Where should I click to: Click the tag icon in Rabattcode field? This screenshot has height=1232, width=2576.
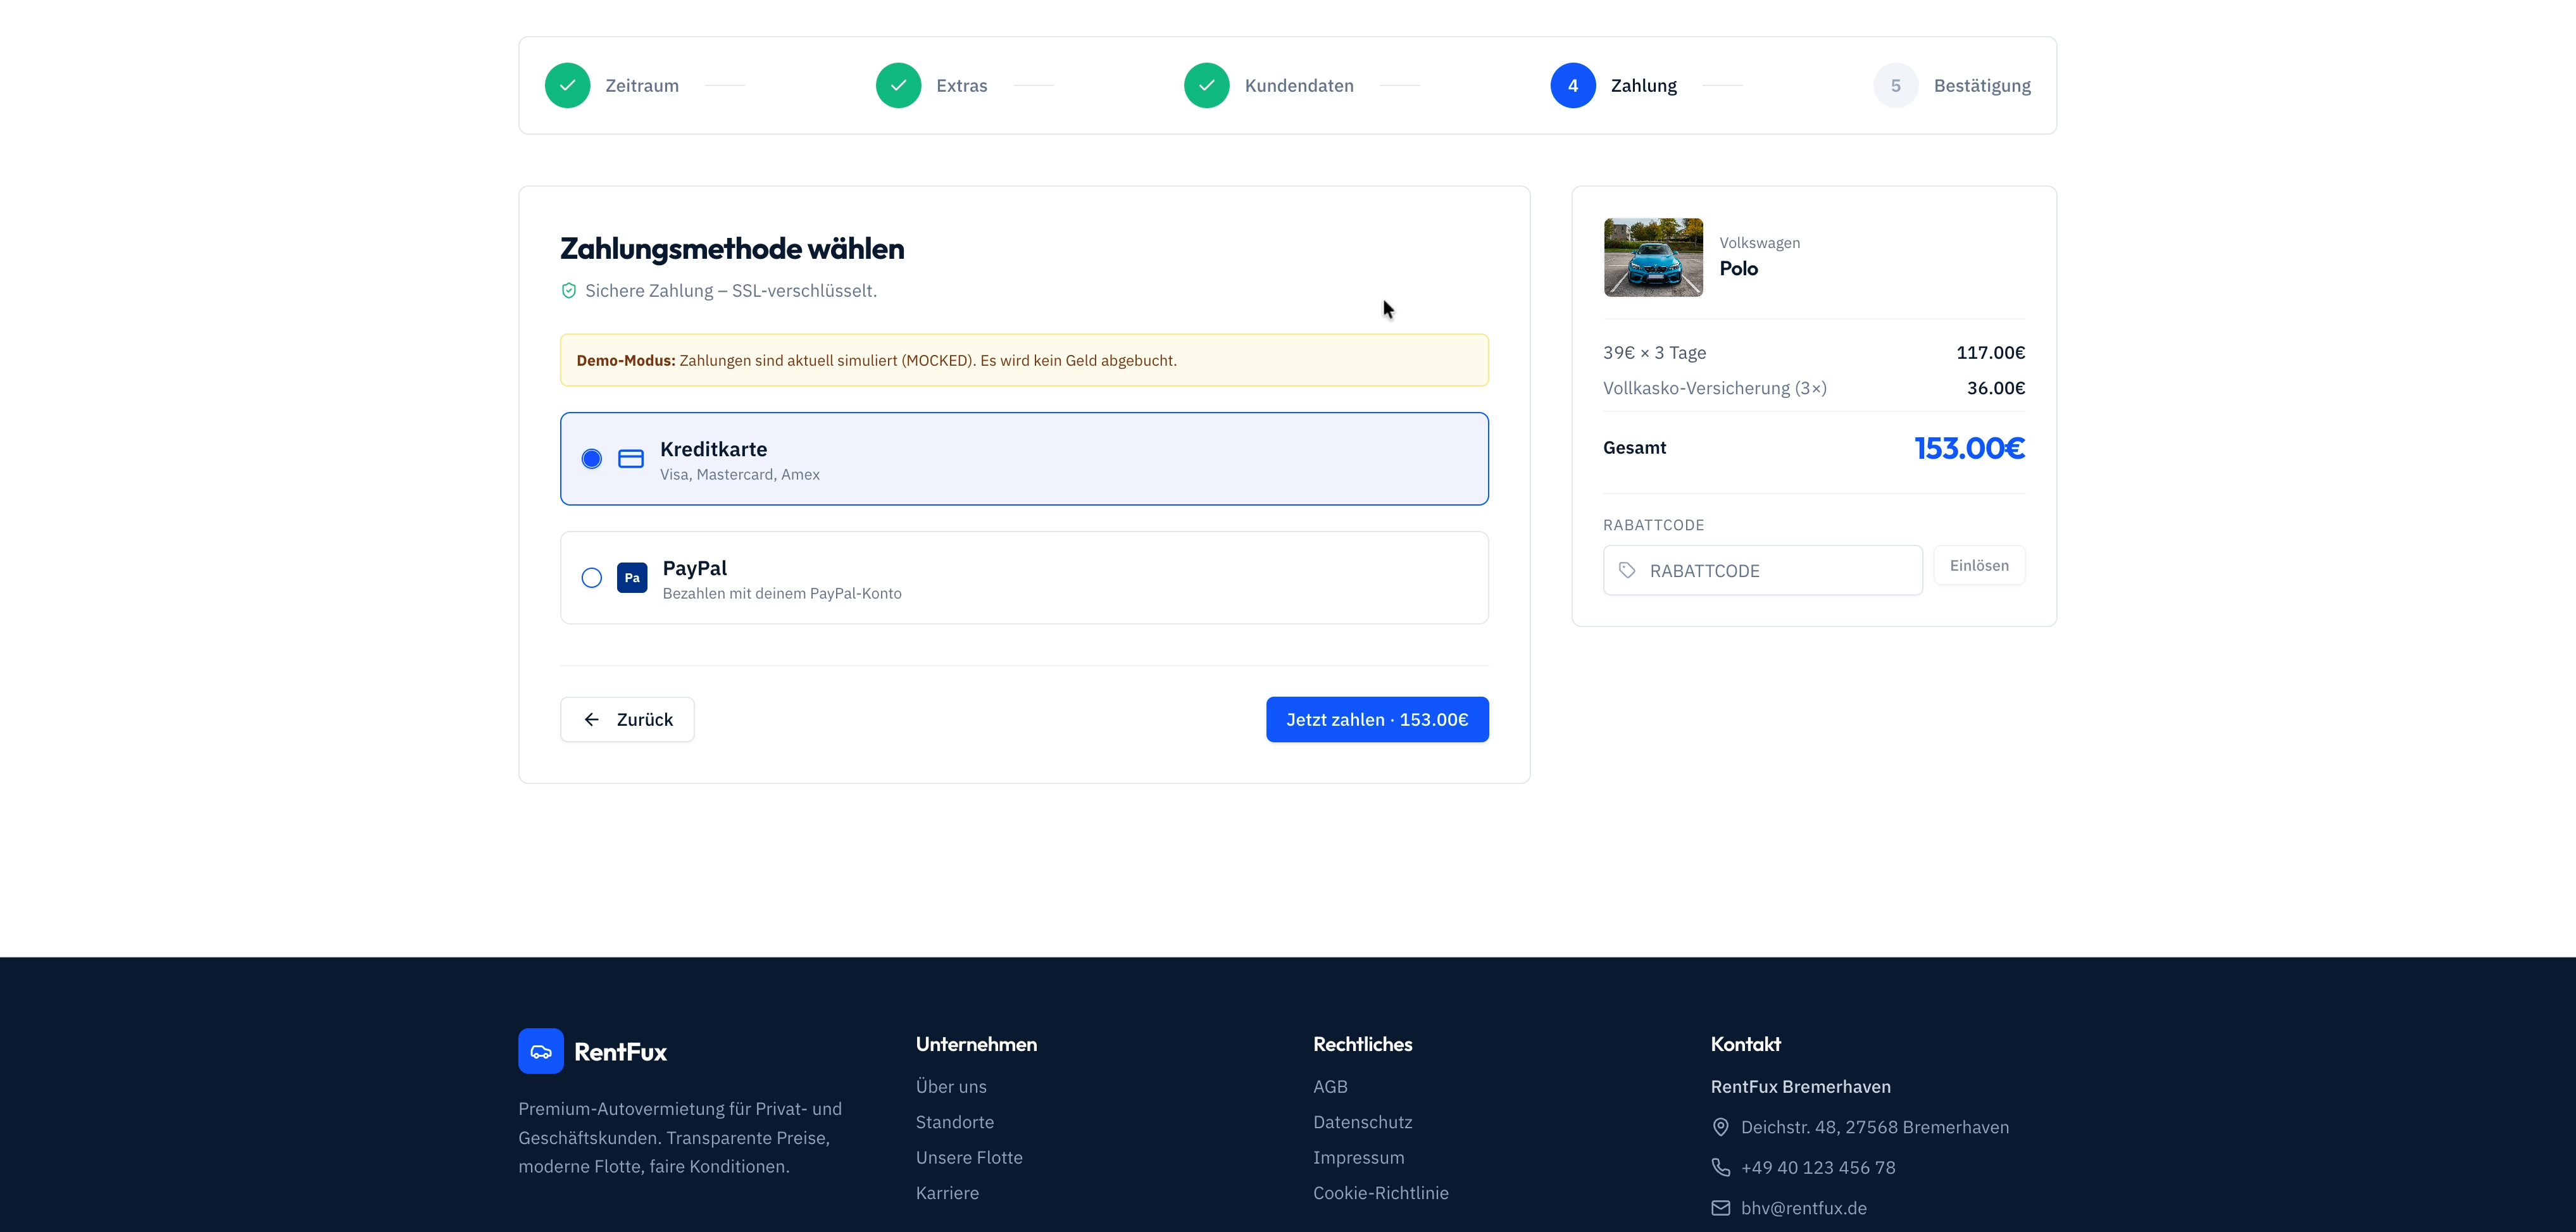[x=1627, y=570]
